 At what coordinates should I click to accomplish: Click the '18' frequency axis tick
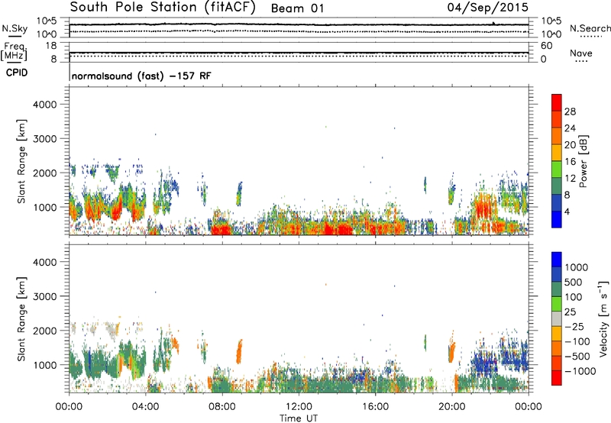(51, 46)
